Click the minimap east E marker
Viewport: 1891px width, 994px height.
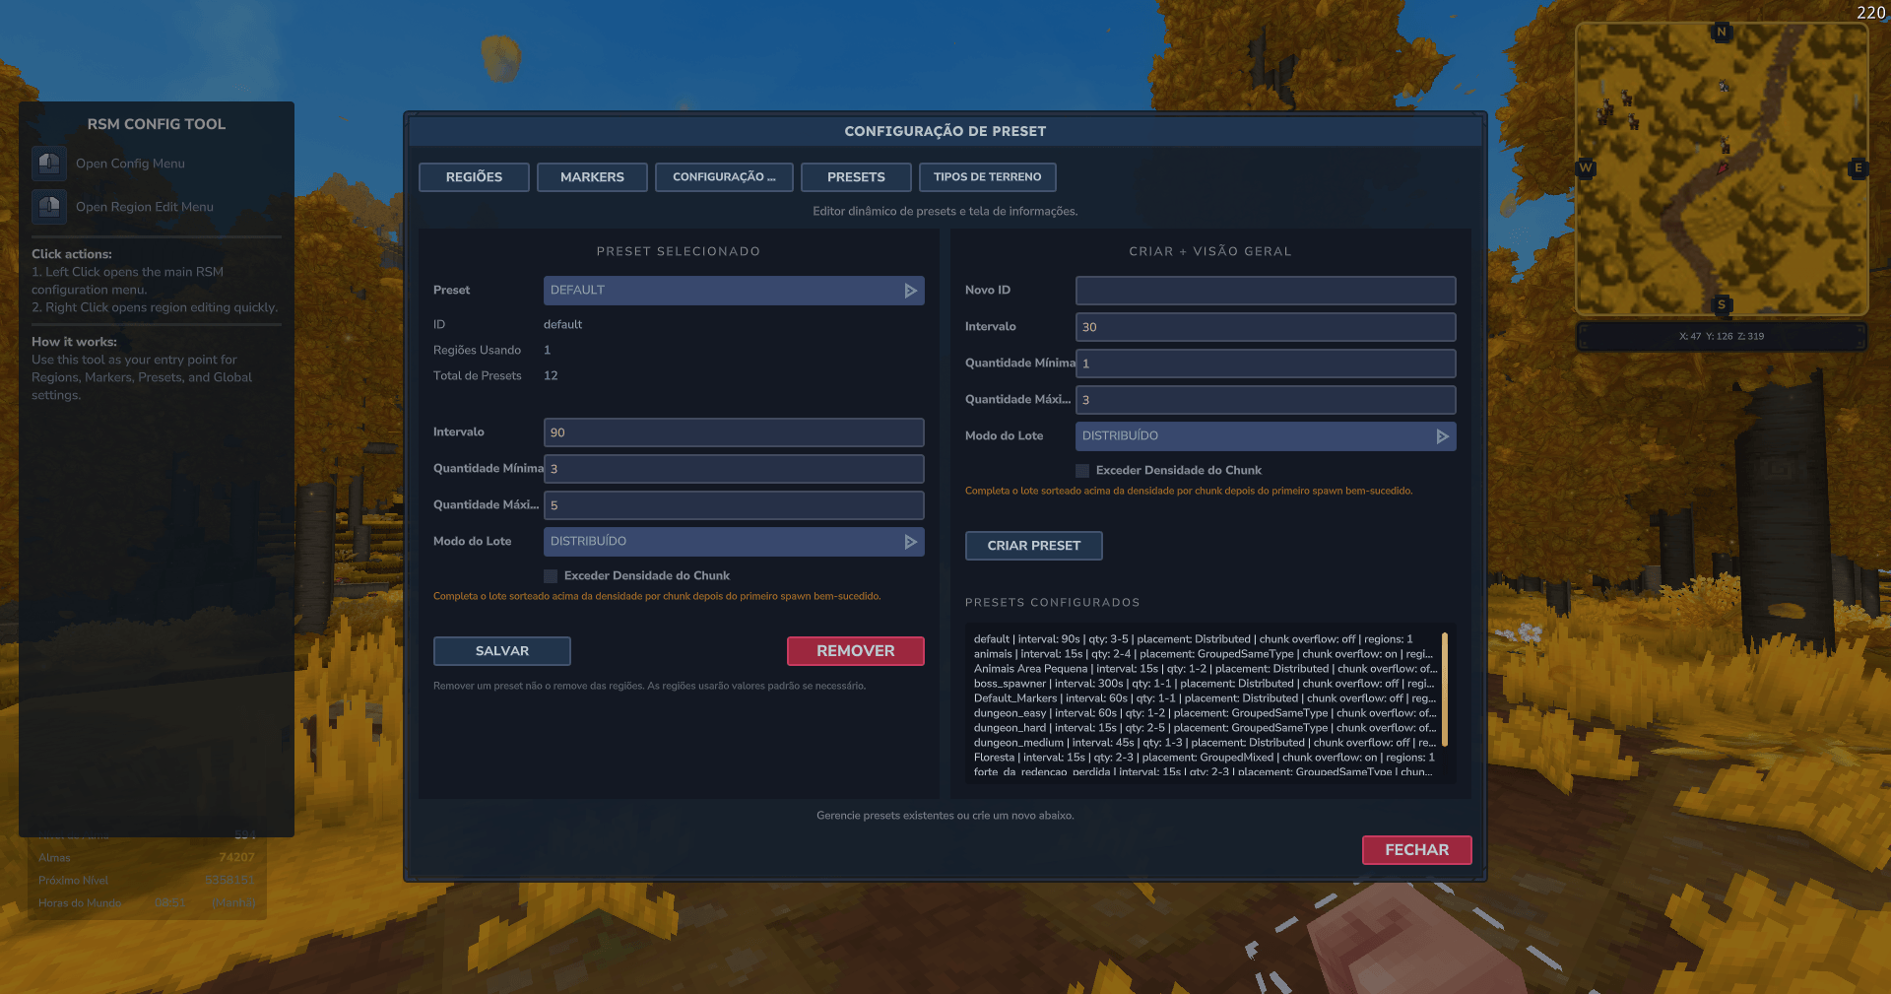pos(1858,167)
